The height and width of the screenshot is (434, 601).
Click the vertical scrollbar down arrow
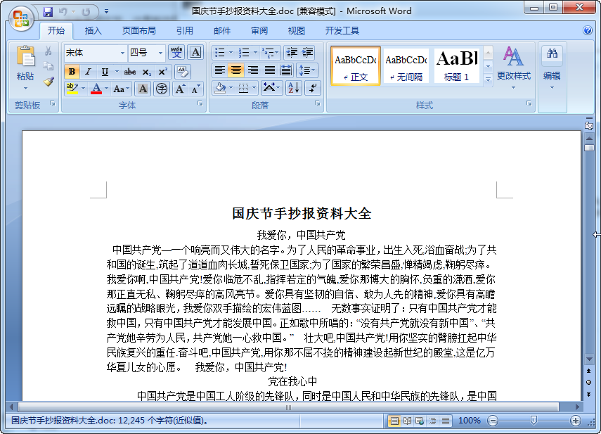[590, 359]
